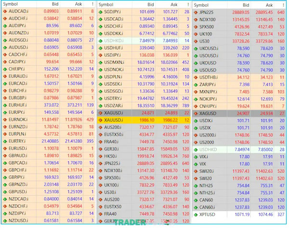Click the green arrow icon beside GBPUSD.i
289x230 pixels.
pos(5,192)
